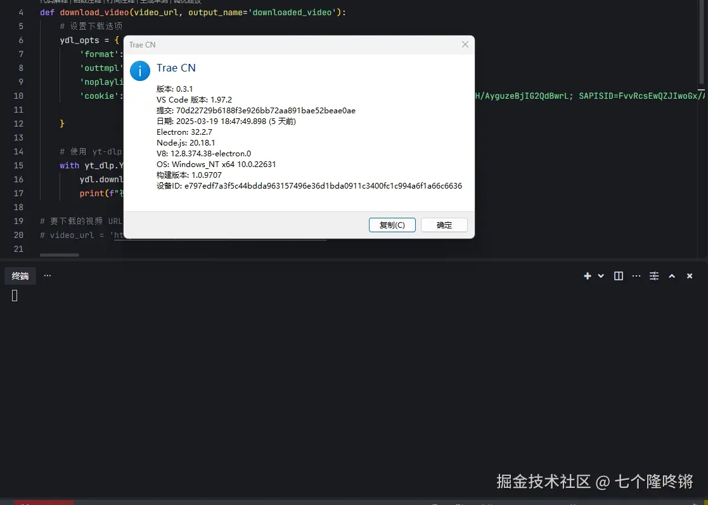Open the terminal filter/configure sliders icon

[x=654, y=275]
